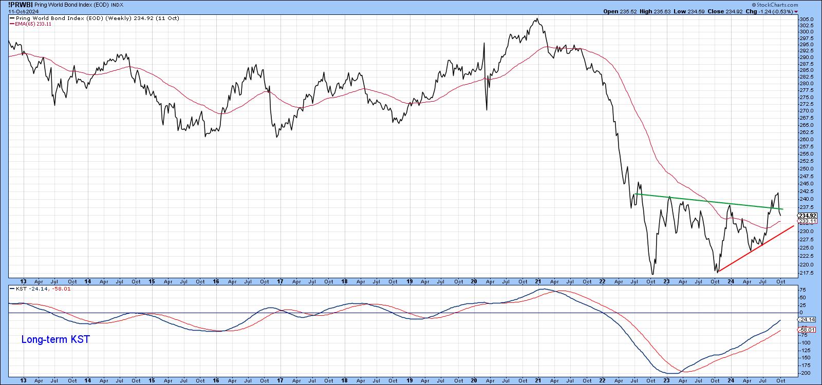Click the red down-arrow beside the Chg value
822x385 pixels.
(x=796, y=11)
